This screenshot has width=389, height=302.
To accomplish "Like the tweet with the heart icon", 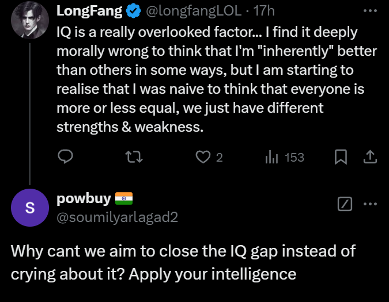I will (202, 157).
